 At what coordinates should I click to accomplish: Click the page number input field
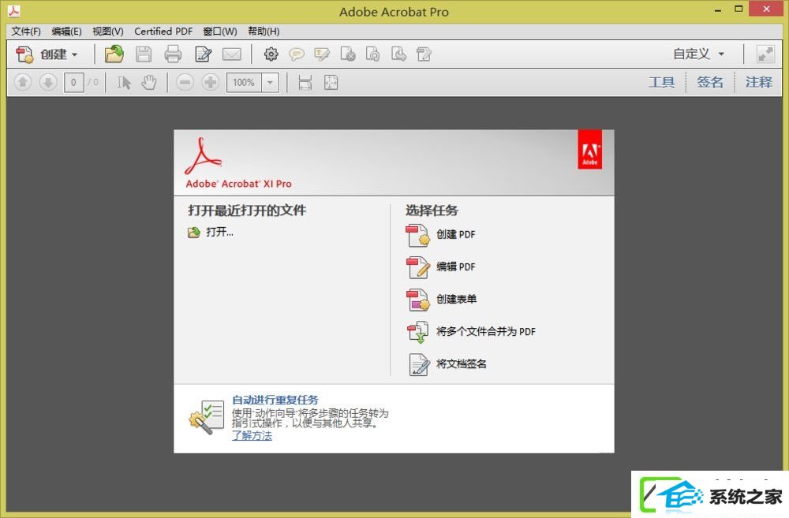(x=73, y=82)
